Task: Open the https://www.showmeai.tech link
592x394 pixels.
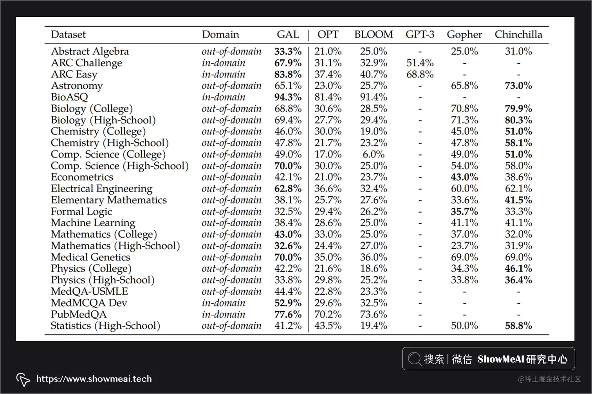Action: (x=94, y=379)
